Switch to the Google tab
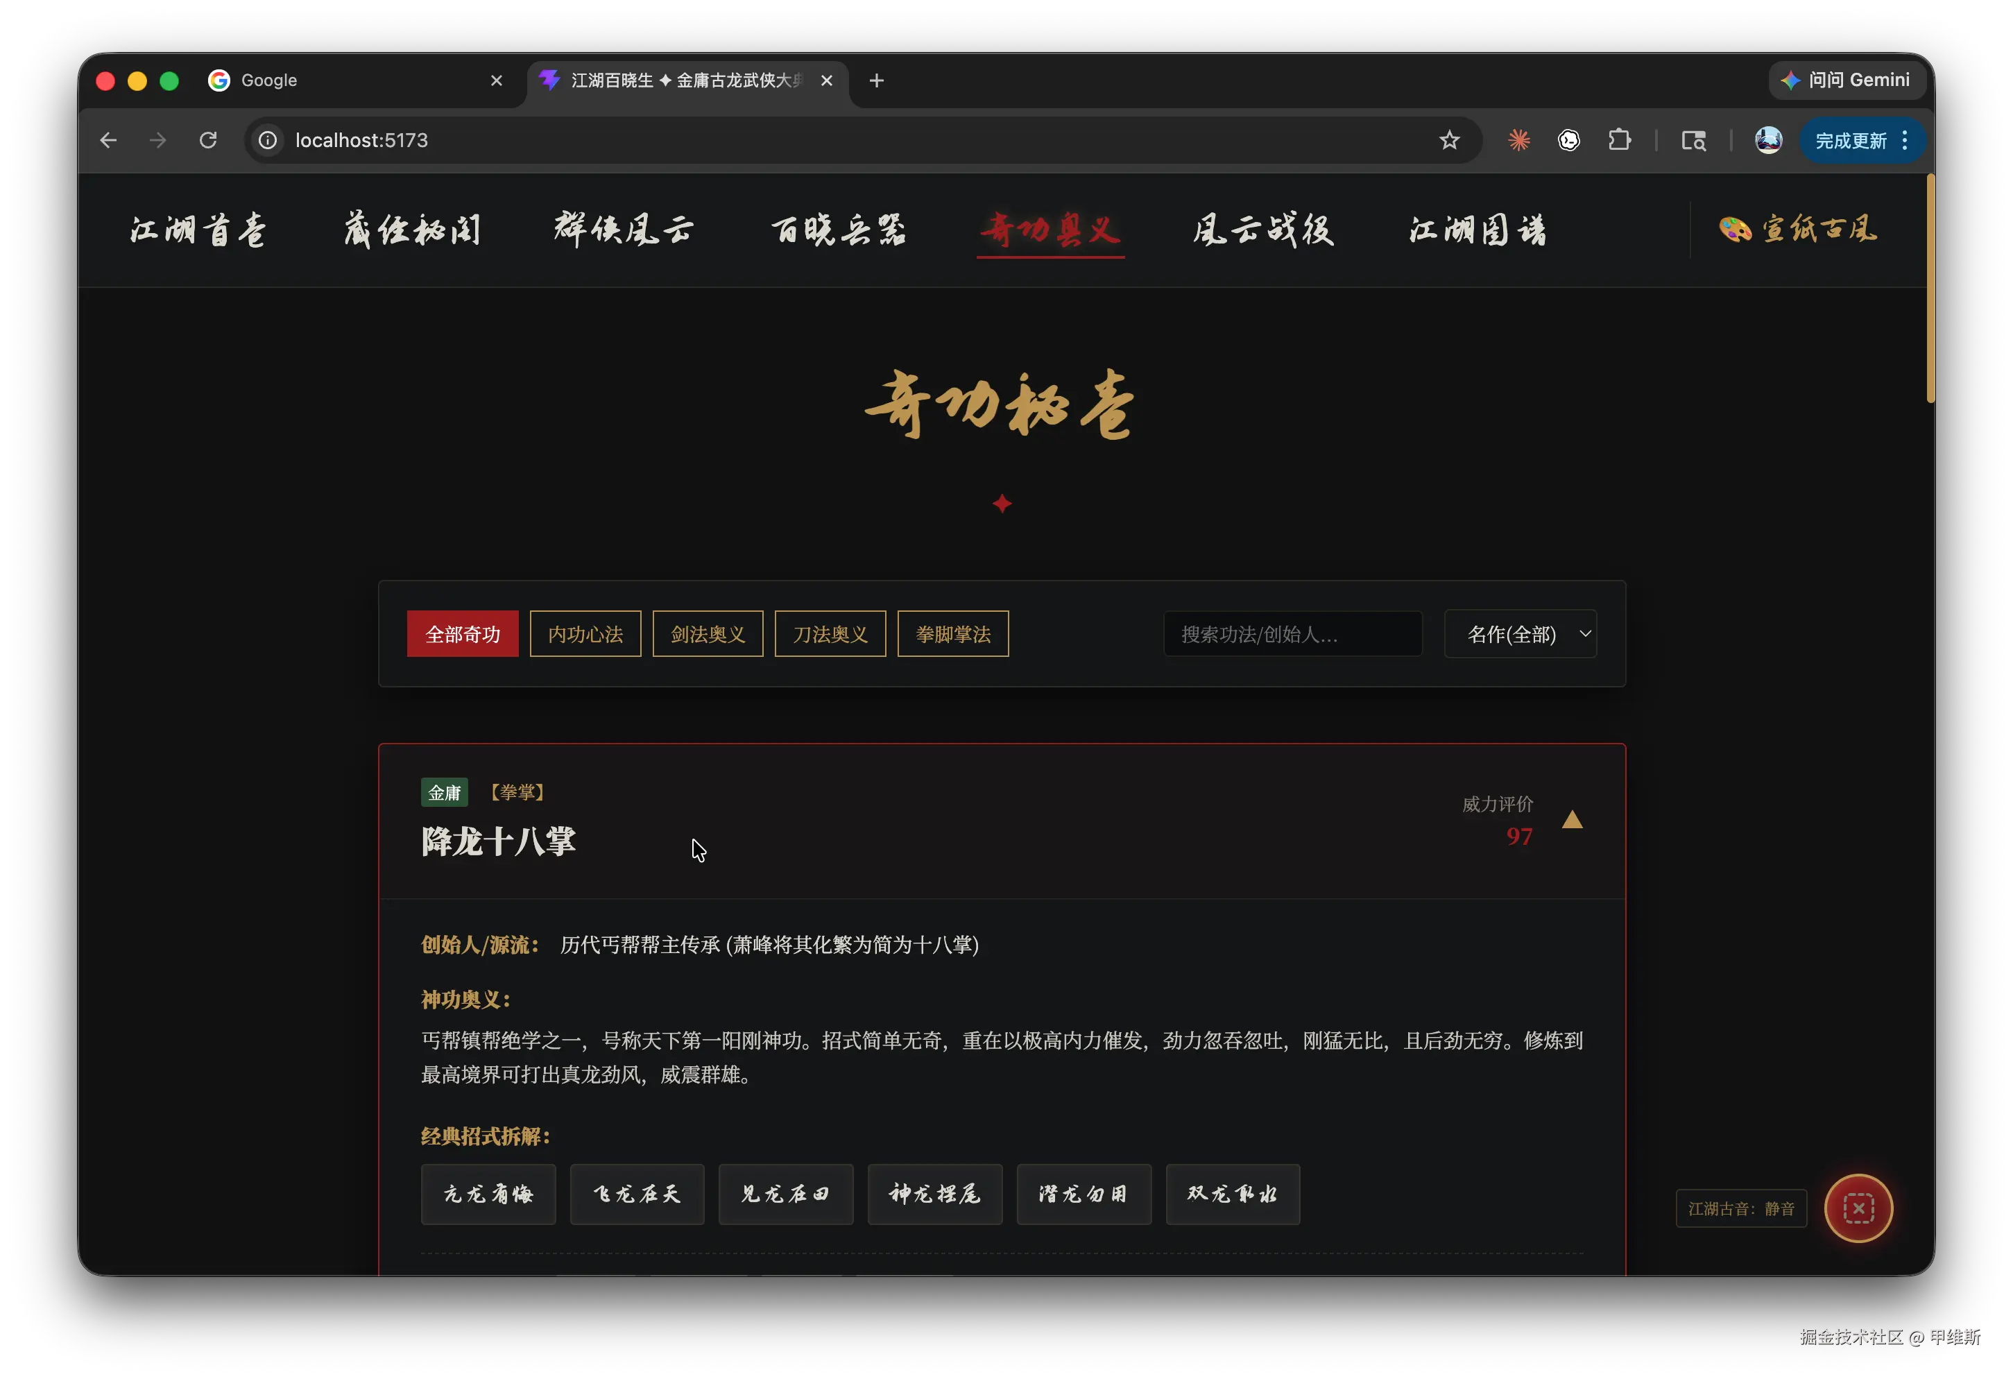The image size is (2013, 1379). click(x=355, y=80)
